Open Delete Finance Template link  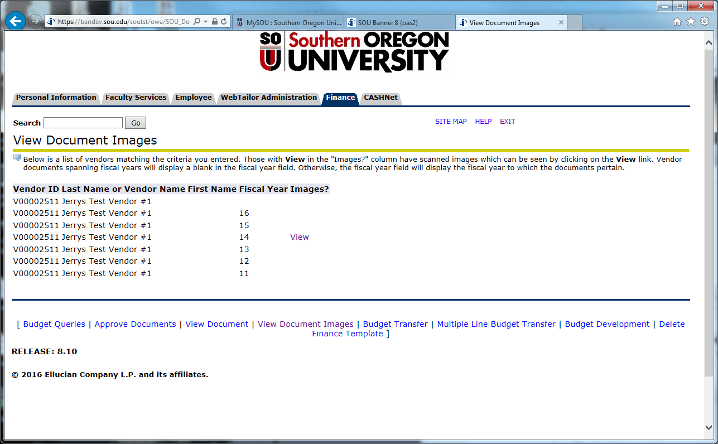pyautogui.click(x=498, y=329)
